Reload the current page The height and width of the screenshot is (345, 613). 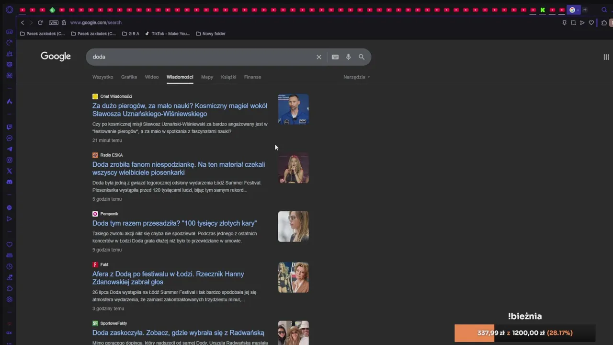(x=40, y=23)
